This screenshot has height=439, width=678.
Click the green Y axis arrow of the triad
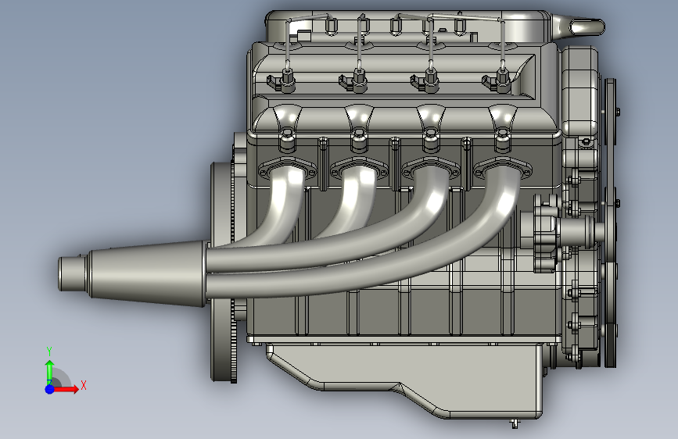tap(50, 371)
